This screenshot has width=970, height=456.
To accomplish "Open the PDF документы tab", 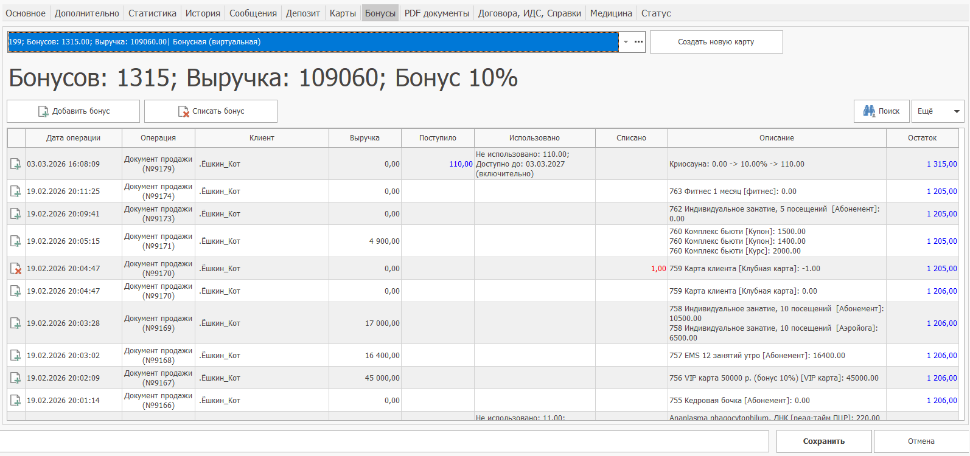I will (437, 13).
